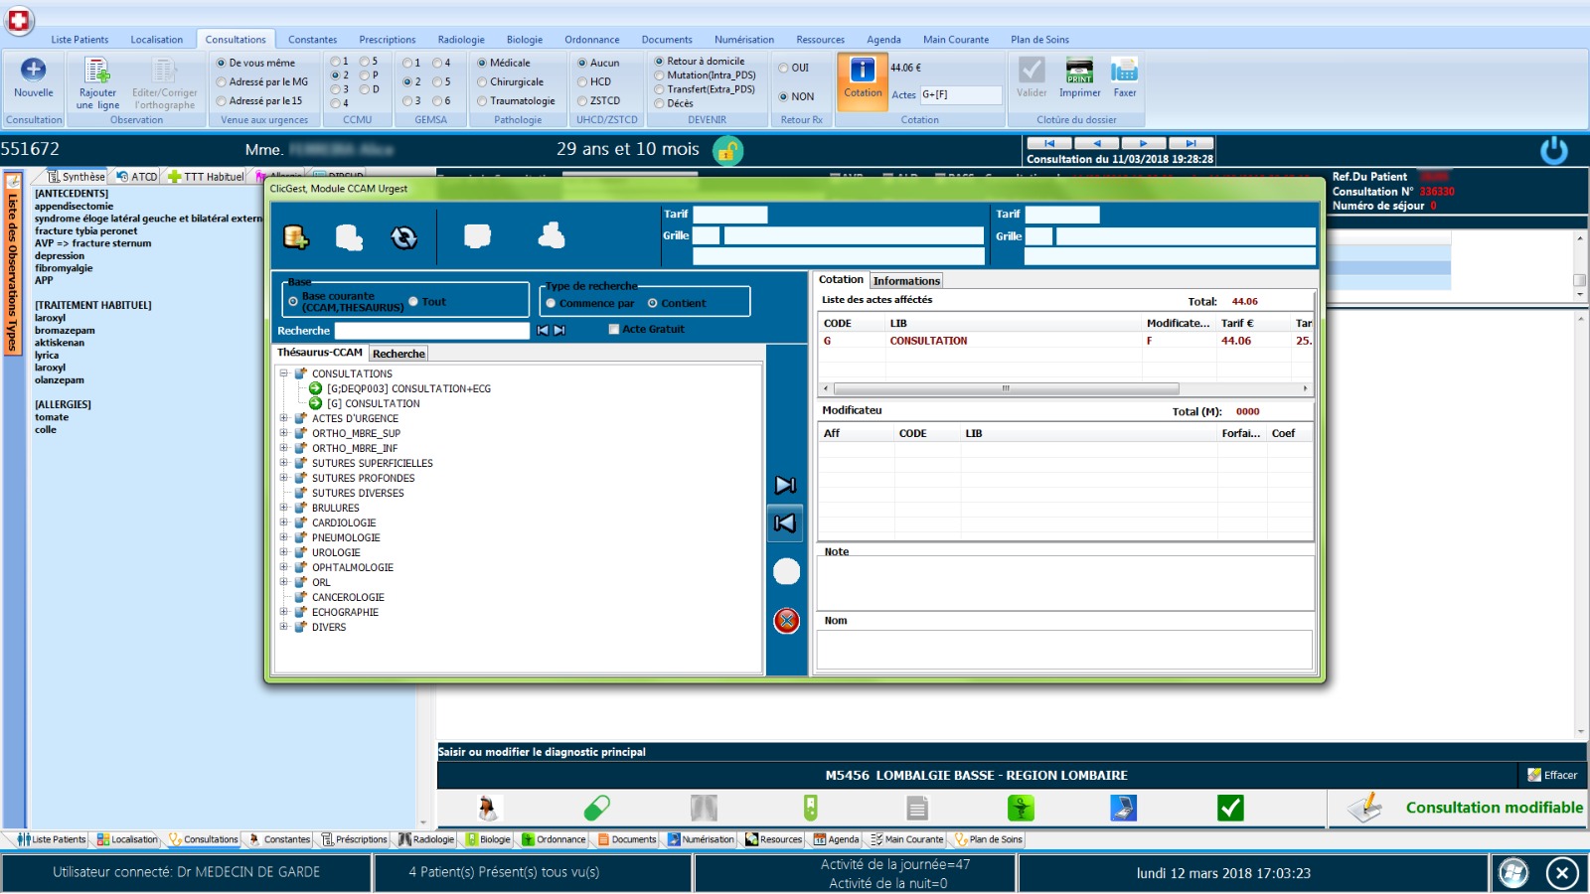Viewport: 1590px width, 894px height.
Task: Click the dark green checkmark icon
Action: [x=1230, y=808]
